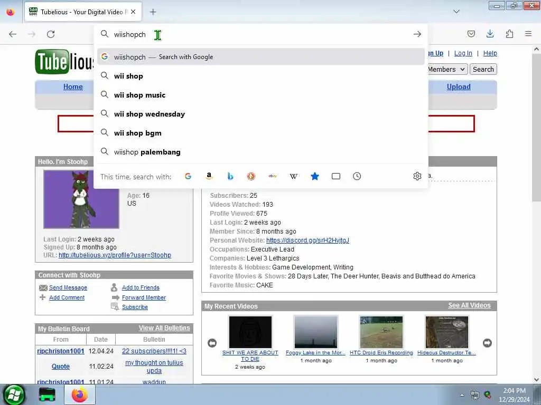Search this time with DuckDuckGo icon

(x=251, y=176)
